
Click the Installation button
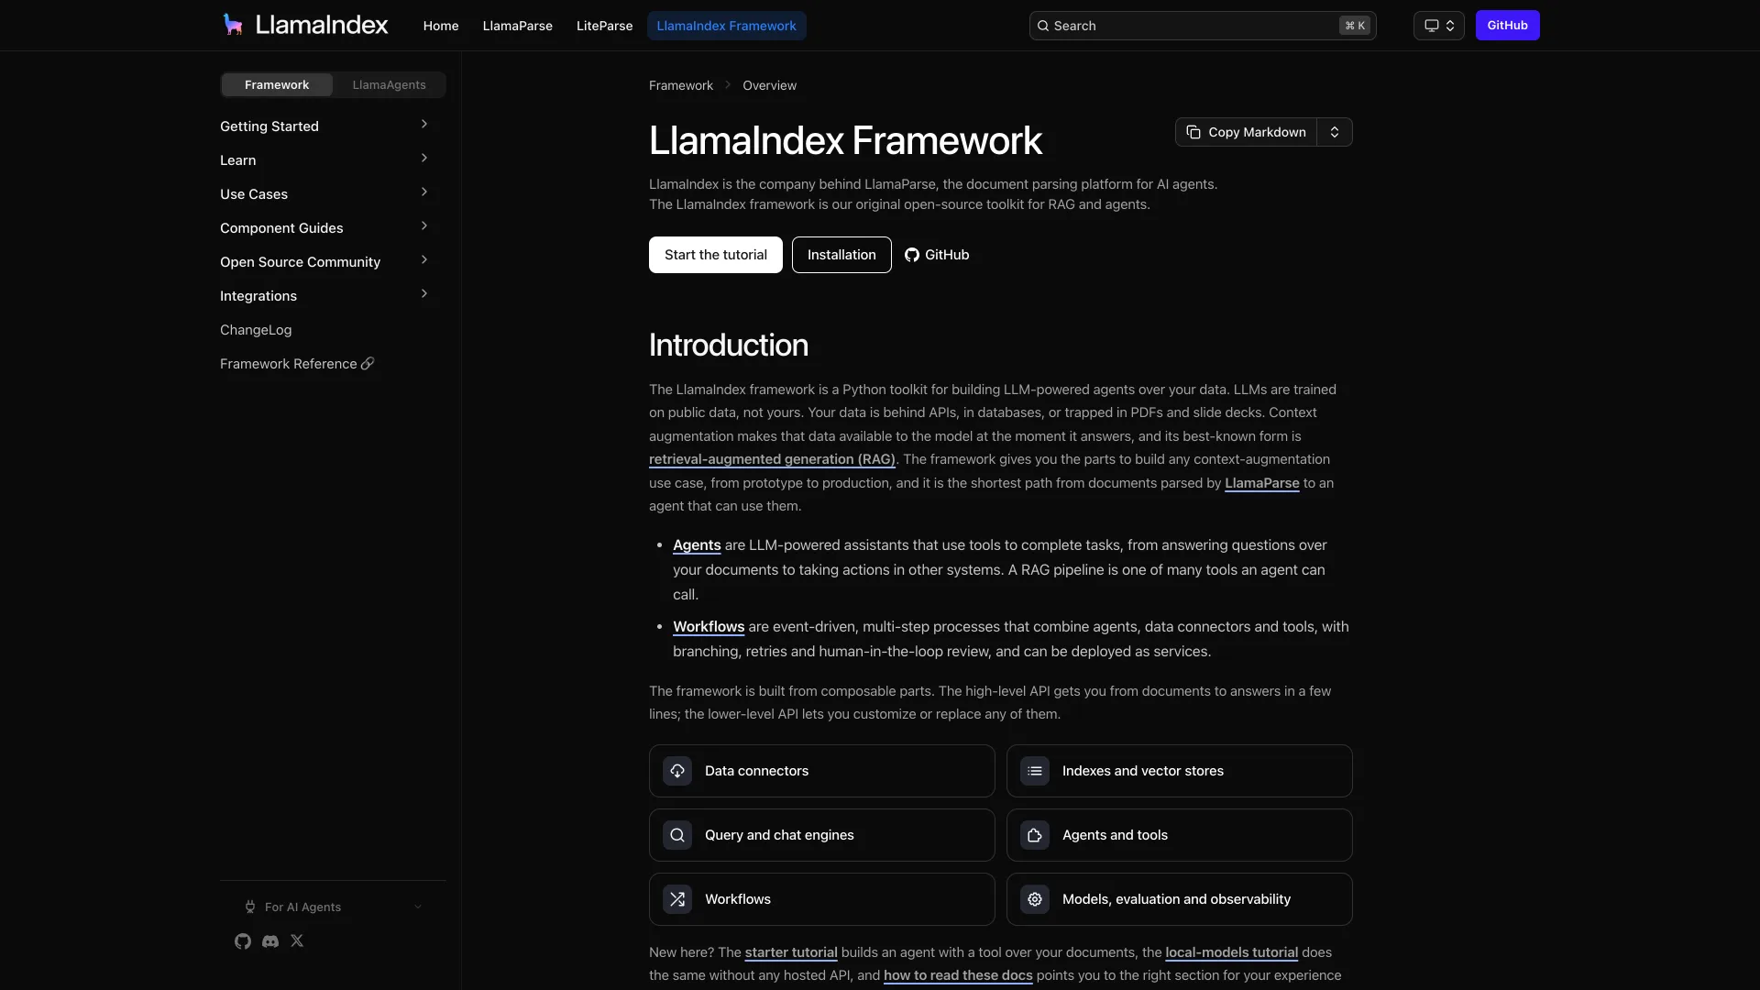coord(841,255)
